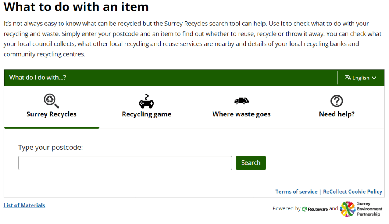Click the waste truck icon

coord(242,101)
